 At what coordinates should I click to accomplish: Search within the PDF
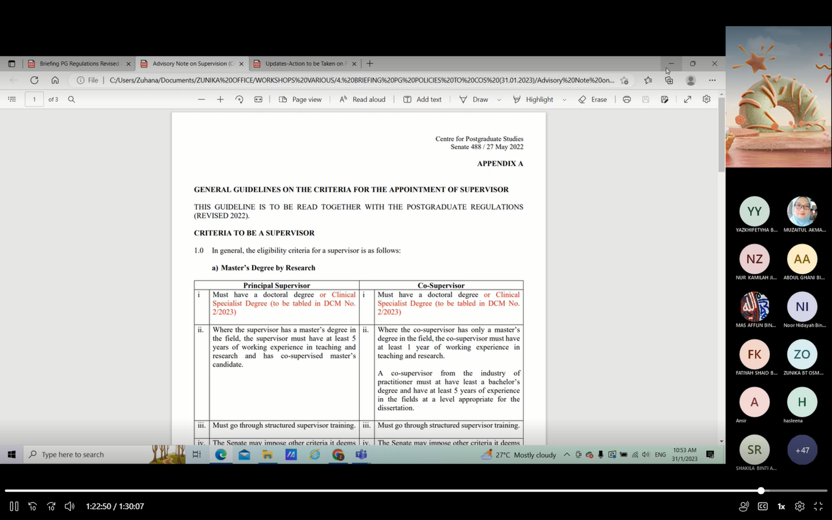pos(72,100)
